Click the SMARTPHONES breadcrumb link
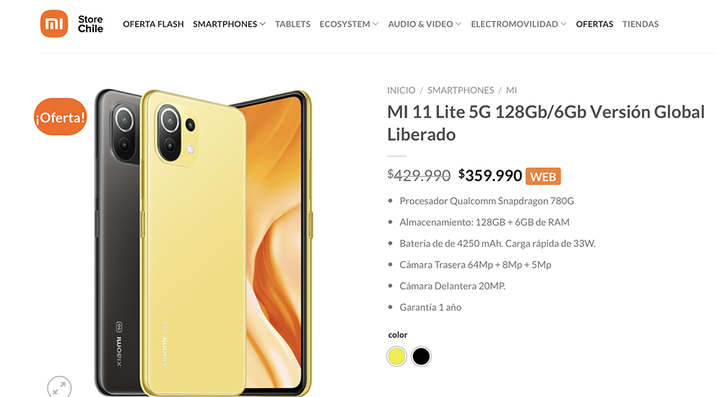The image size is (722, 397). pyautogui.click(x=461, y=90)
